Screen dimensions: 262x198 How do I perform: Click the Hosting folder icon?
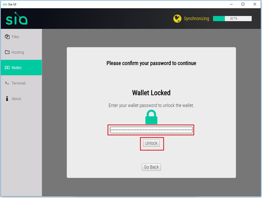[x=7, y=52]
